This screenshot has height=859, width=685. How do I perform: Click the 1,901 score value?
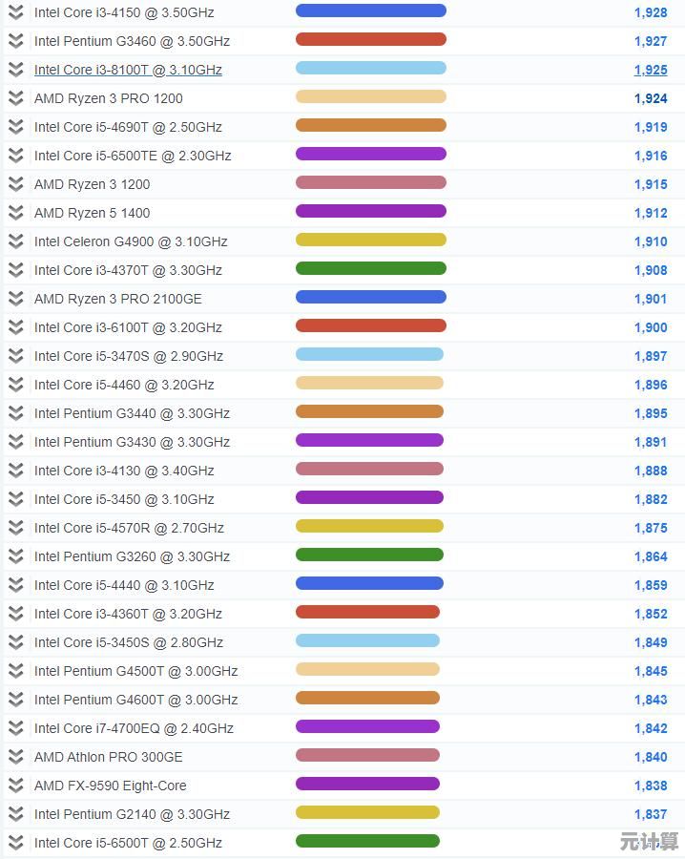[x=651, y=299]
